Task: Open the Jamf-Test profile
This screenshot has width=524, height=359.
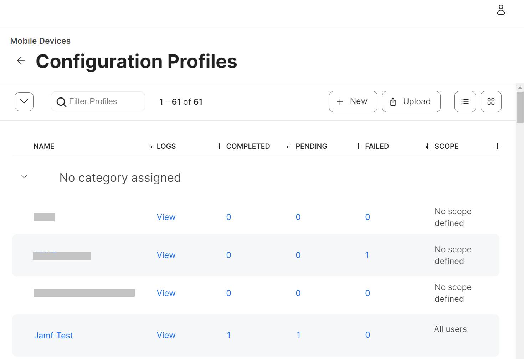Action: tap(53, 336)
